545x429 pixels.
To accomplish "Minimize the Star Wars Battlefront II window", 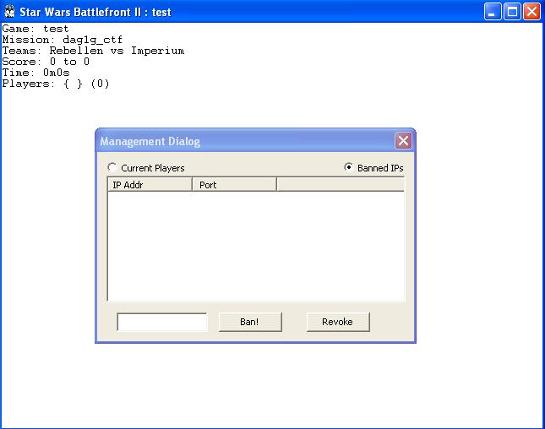I will pos(493,12).
